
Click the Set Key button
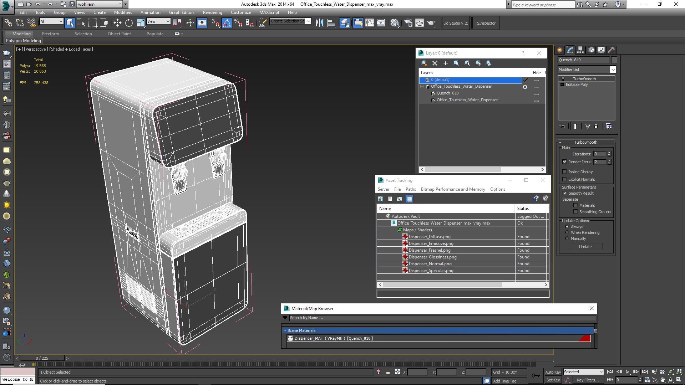coord(553,380)
